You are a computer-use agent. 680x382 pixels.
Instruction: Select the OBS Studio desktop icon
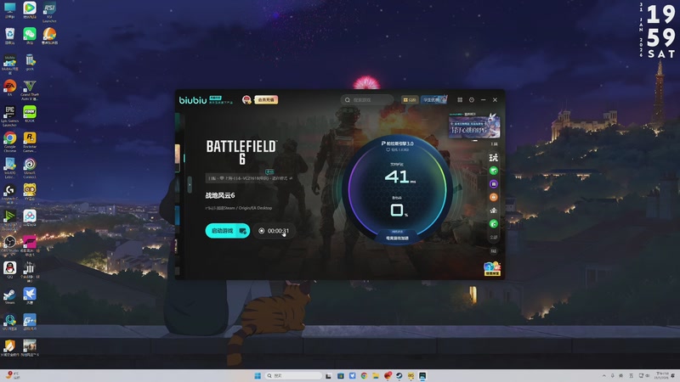[x=9, y=244]
